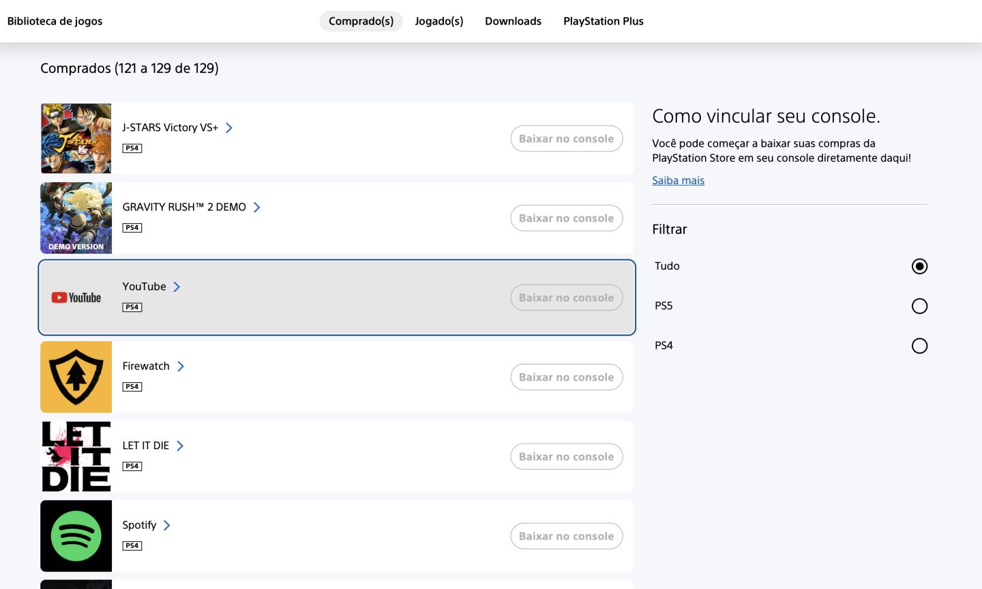Image resolution: width=982 pixels, height=589 pixels.
Task: Click the Firewatch title text
Action: point(146,367)
